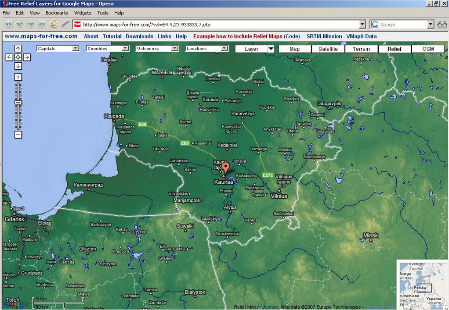Screen dimensions: 449x310
Task: Click the center map button in pan control
Action: [18, 57]
